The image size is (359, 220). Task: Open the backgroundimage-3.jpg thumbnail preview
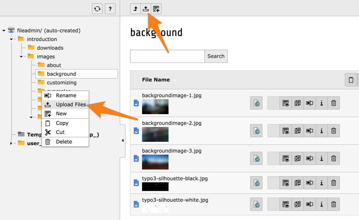click(155, 162)
